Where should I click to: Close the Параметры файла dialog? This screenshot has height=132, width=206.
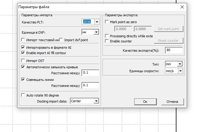click(182, 7)
